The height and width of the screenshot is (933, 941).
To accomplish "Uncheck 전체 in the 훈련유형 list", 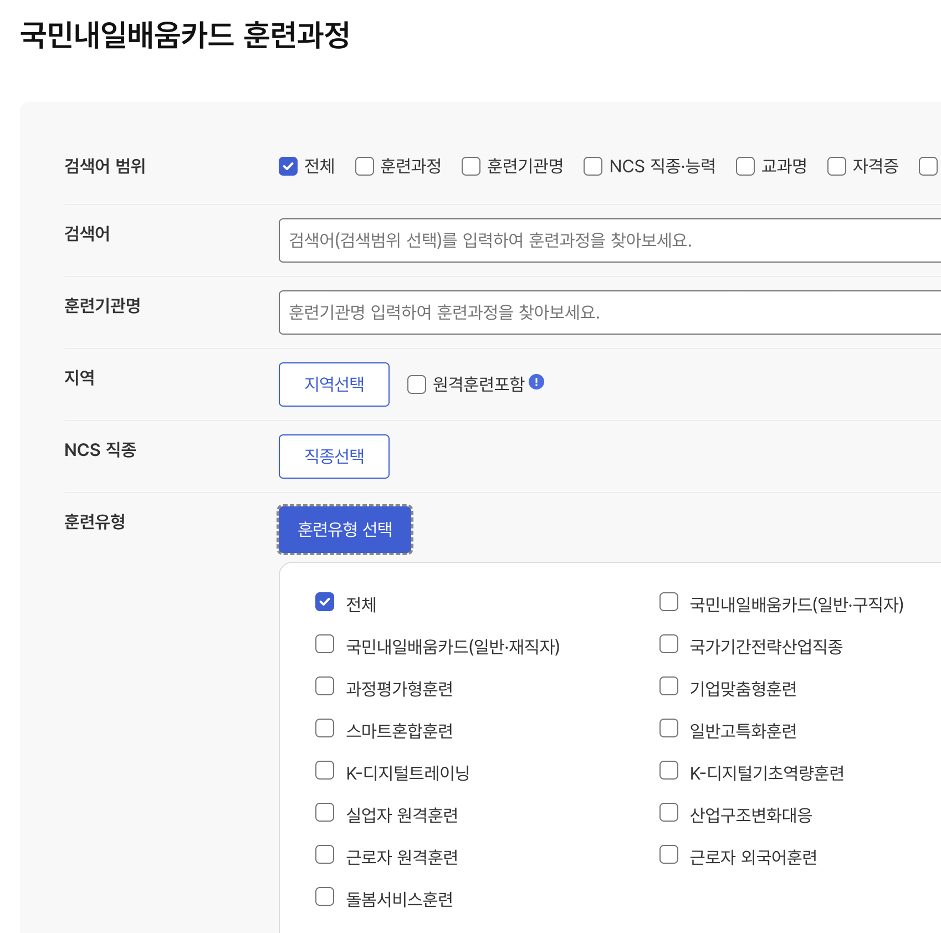I will (325, 602).
